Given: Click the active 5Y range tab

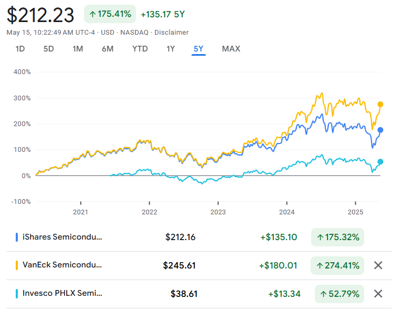Looking at the screenshot, I should point(198,49).
